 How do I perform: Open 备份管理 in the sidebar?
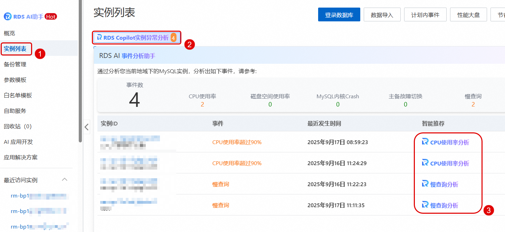(15, 64)
